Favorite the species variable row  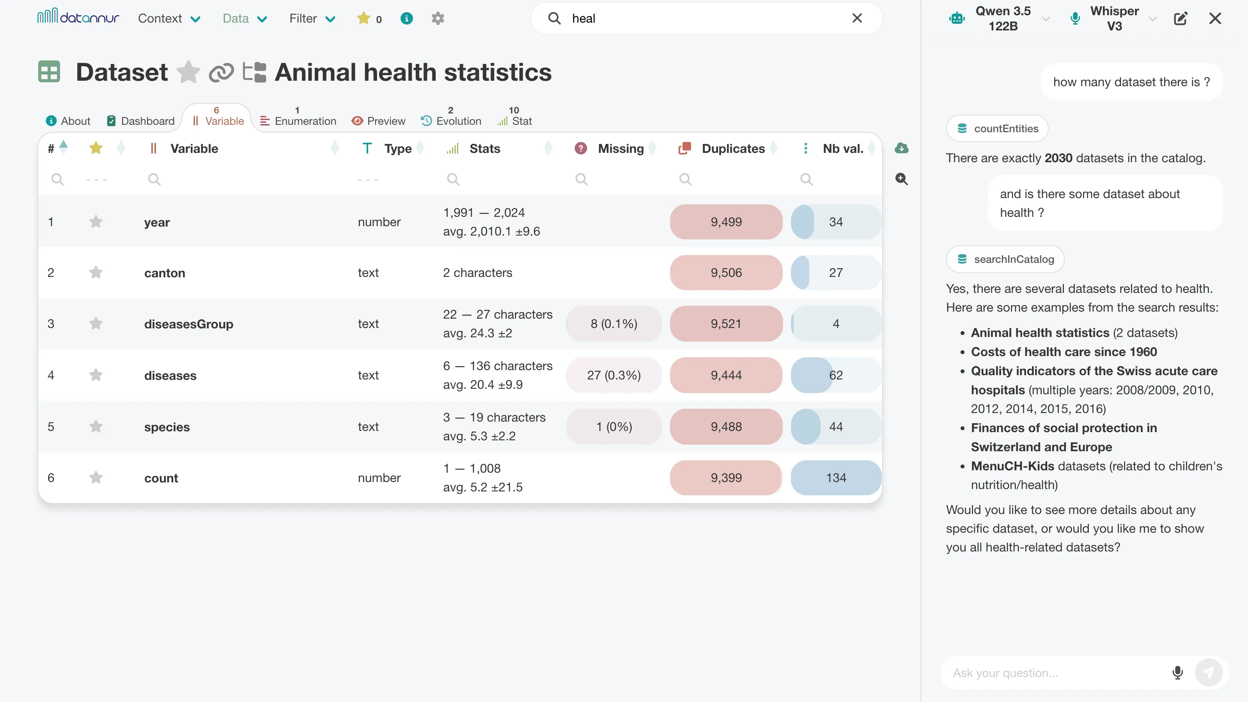tap(96, 427)
